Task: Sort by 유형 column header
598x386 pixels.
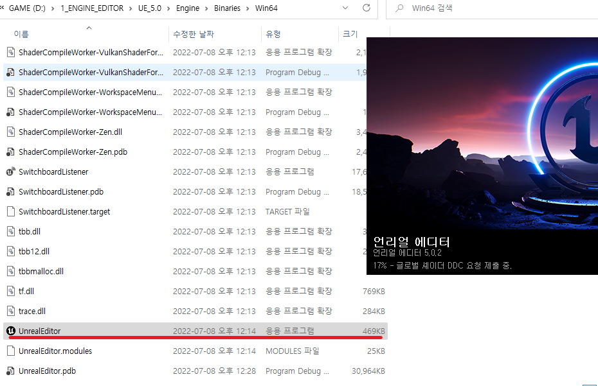Action: [273, 34]
